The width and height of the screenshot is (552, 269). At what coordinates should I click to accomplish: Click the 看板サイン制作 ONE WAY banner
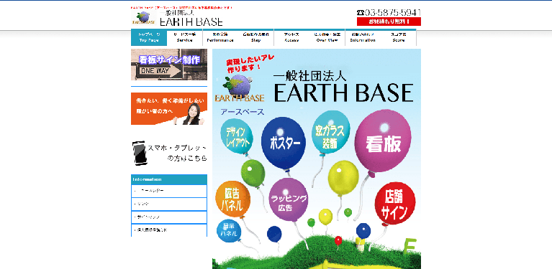[169, 65]
